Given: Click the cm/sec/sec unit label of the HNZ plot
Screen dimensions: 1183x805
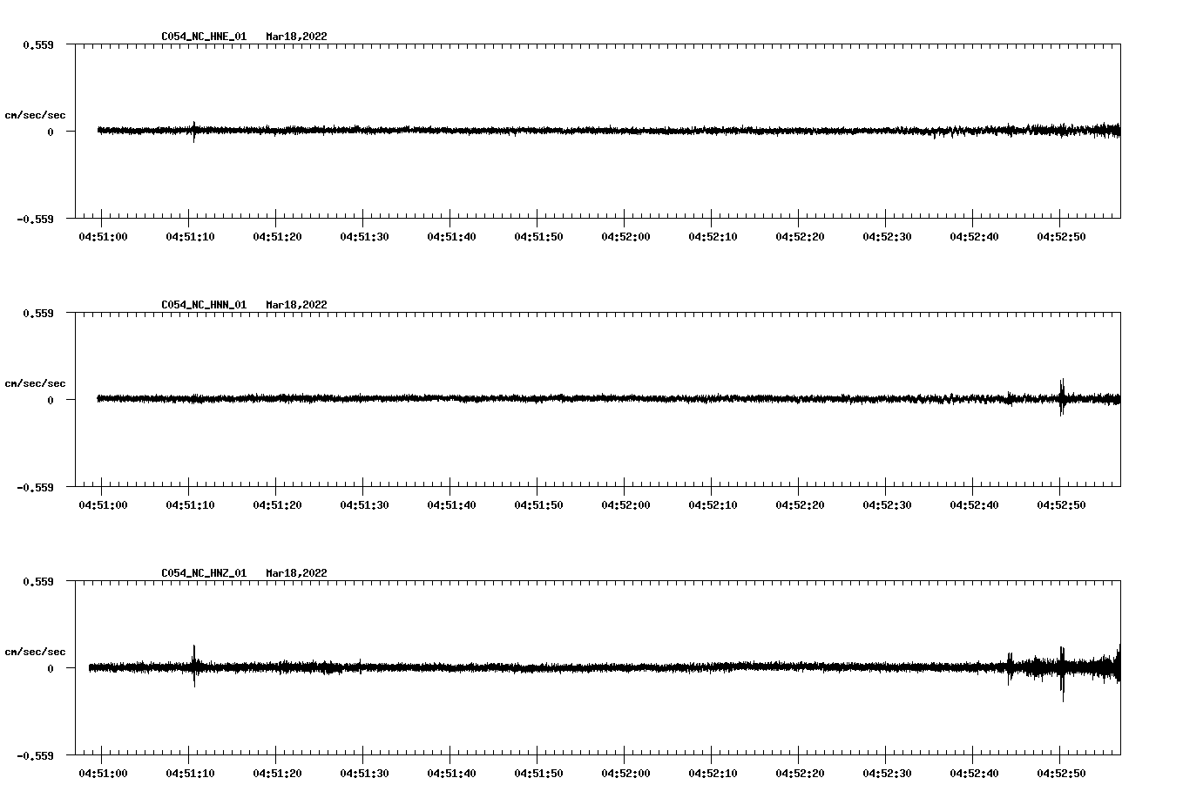Looking at the screenshot, I should [36, 652].
